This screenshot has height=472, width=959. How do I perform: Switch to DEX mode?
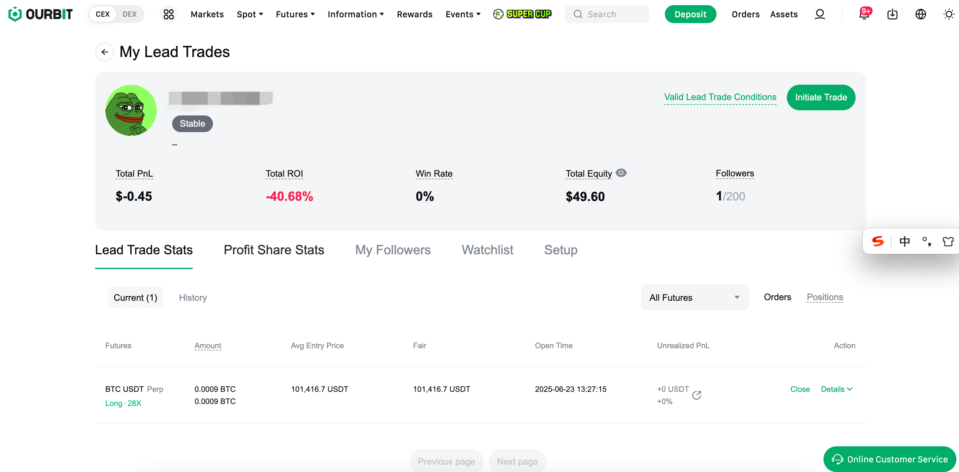[x=129, y=14]
